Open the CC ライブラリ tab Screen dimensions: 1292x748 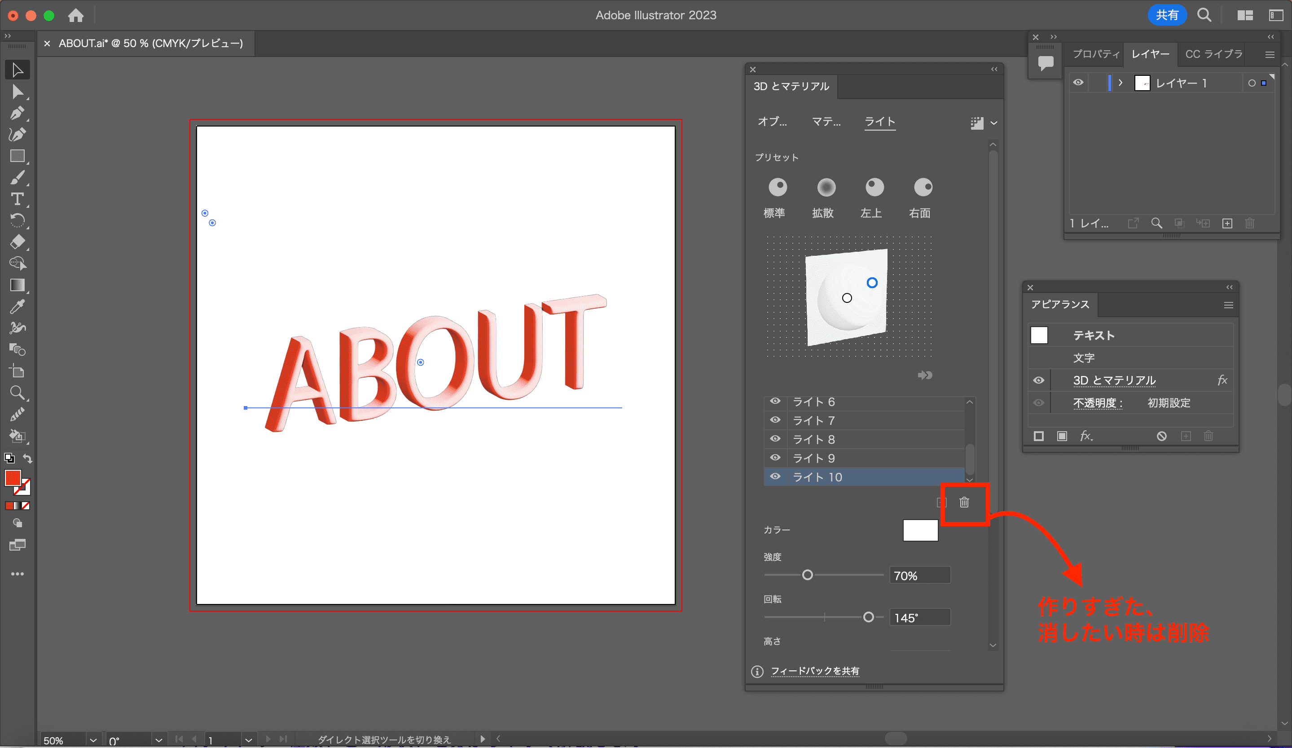1213,55
